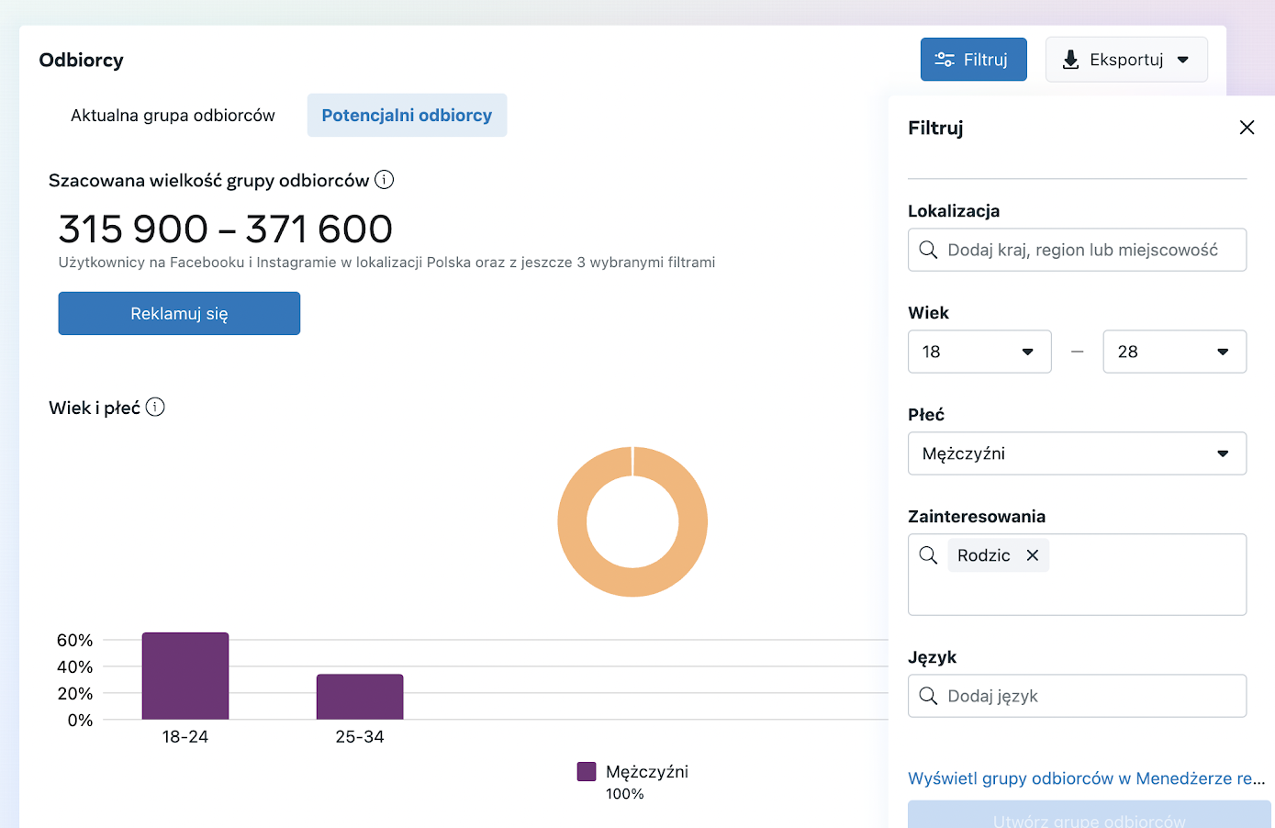The width and height of the screenshot is (1275, 828).
Task: Open the Eksportuj dropdown arrow
Action: [1183, 60]
